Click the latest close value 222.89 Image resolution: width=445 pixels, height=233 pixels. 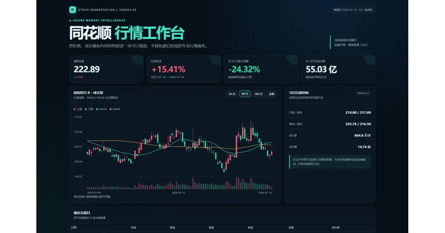pos(87,69)
